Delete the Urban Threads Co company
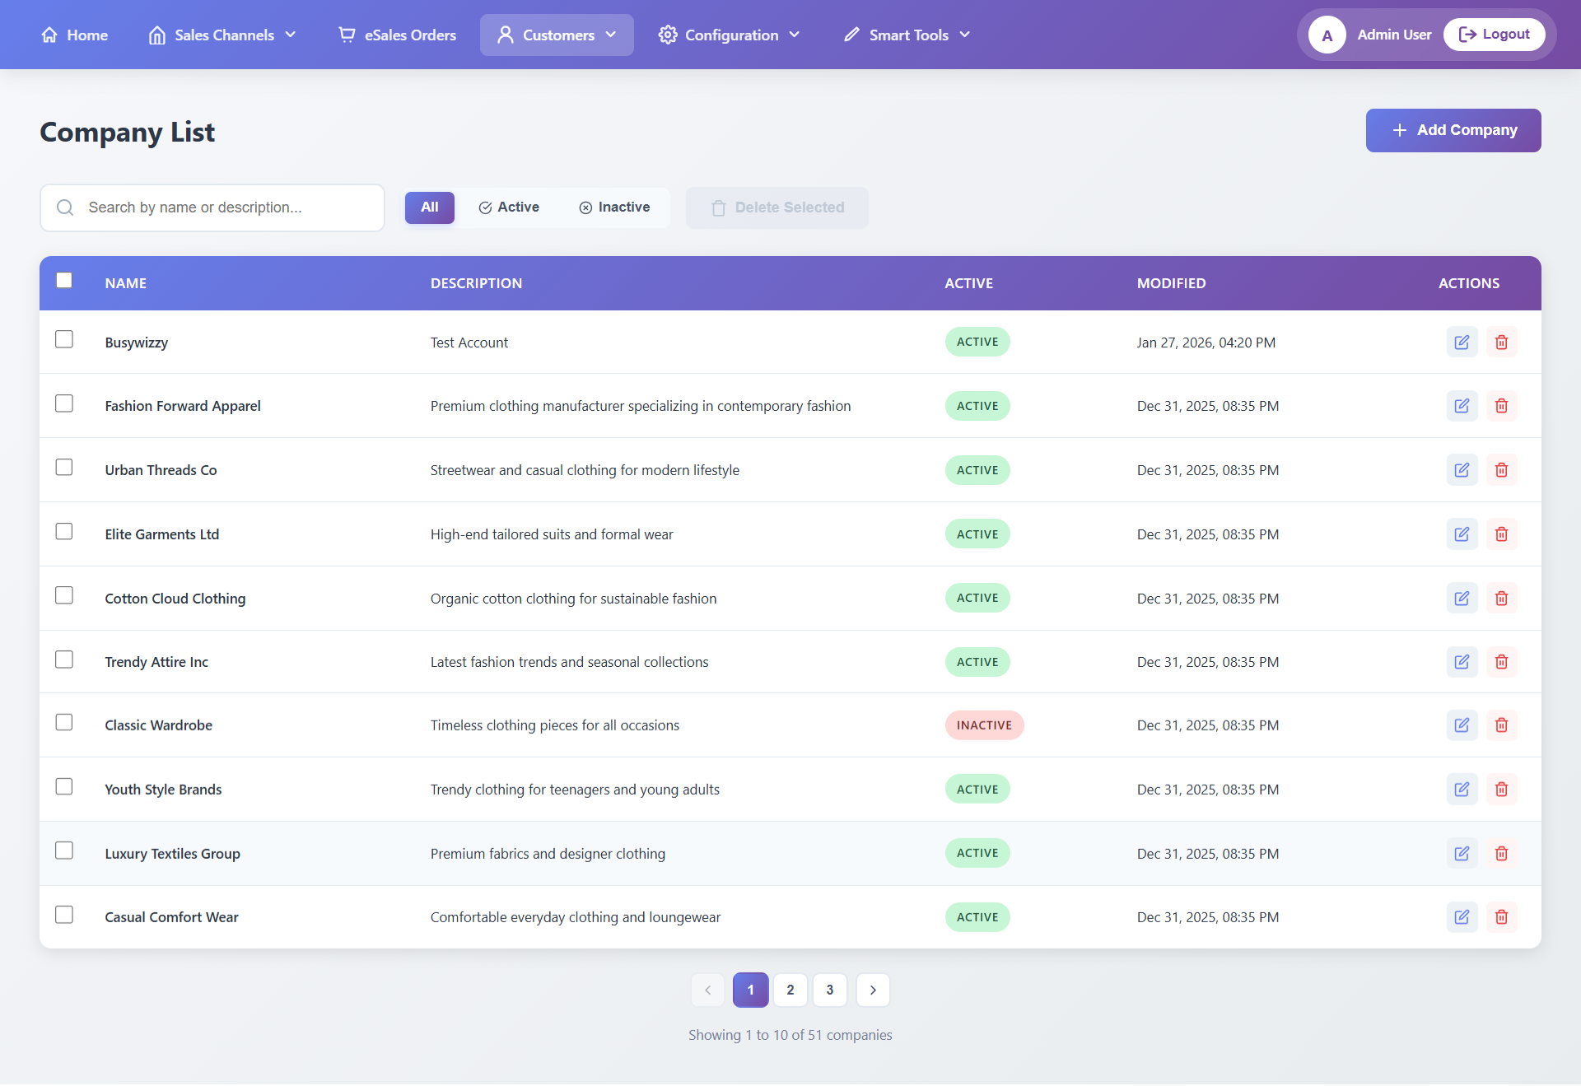Viewport: 1581px width, 1086px height. pos(1501,470)
